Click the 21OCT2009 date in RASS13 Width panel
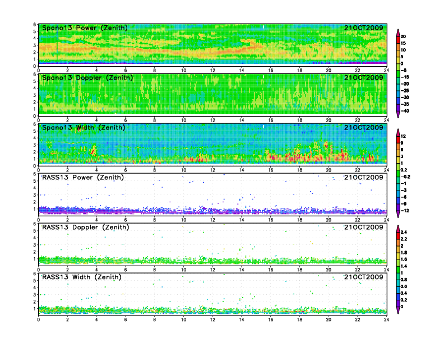This screenshot has height=343, width=444. [x=364, y=277]
